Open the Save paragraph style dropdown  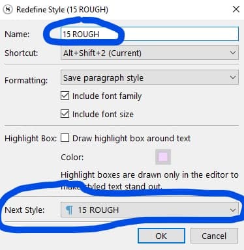point(149,77)
